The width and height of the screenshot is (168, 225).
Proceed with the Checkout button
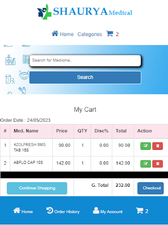(150, 188)
